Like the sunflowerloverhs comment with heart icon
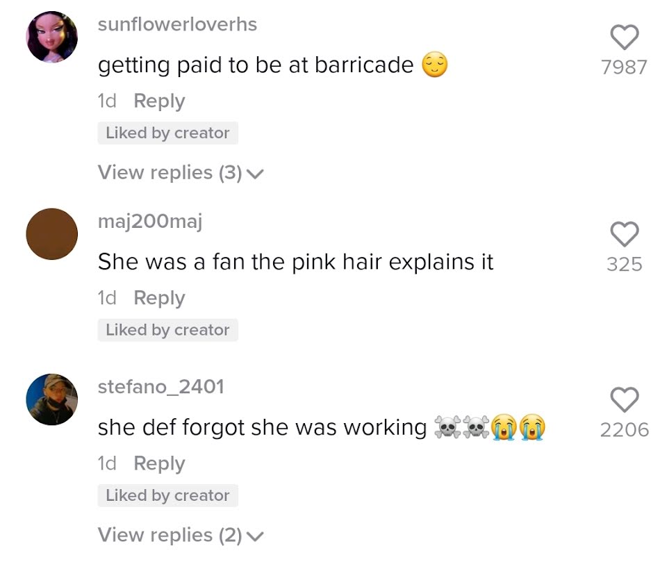This screenshot has height=562, width=667. (x=625, y=37)
